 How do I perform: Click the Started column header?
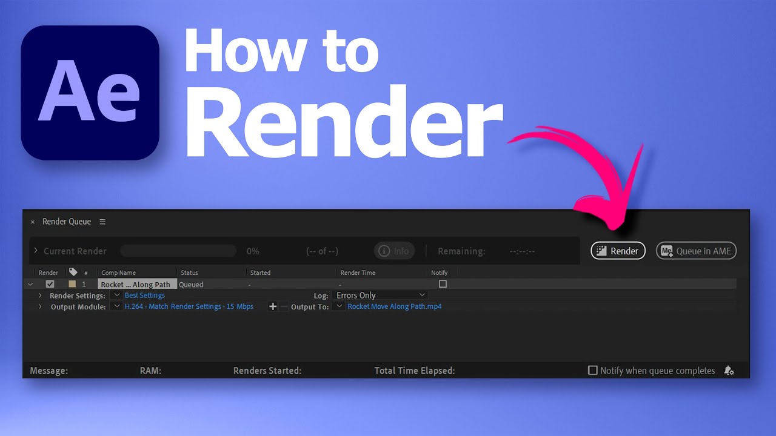[260, 272]
